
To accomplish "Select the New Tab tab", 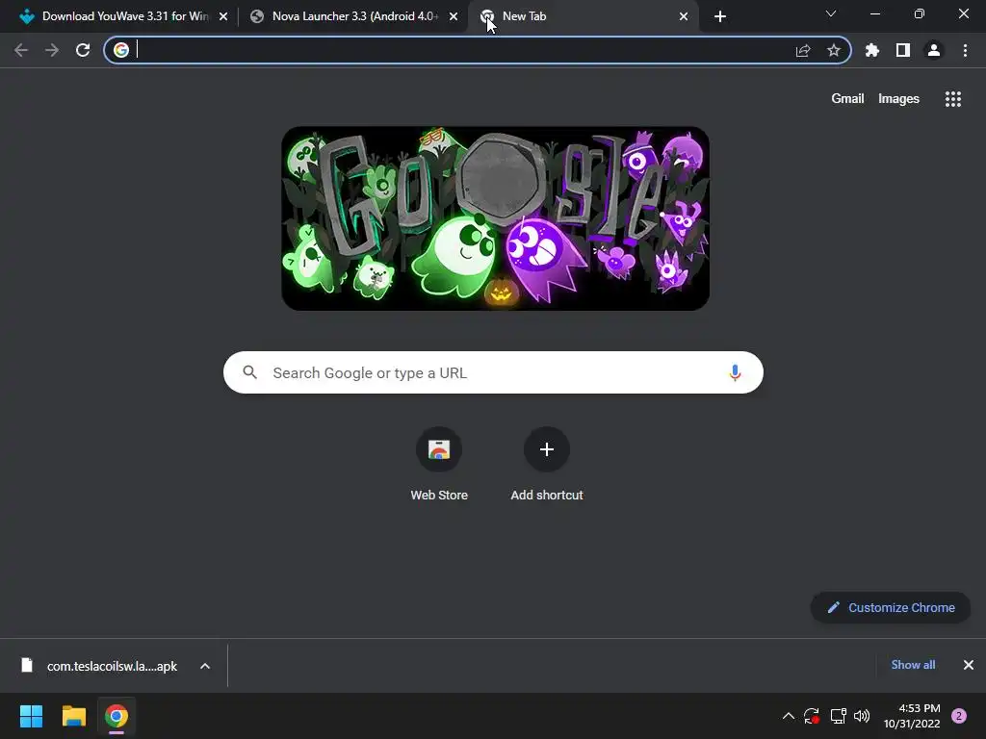I will [x=584, y=16].
